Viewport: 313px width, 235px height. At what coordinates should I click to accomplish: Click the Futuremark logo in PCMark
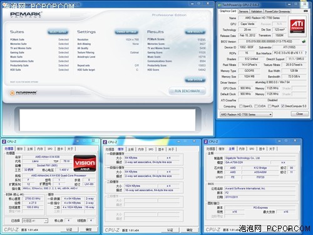pos(23,92)
